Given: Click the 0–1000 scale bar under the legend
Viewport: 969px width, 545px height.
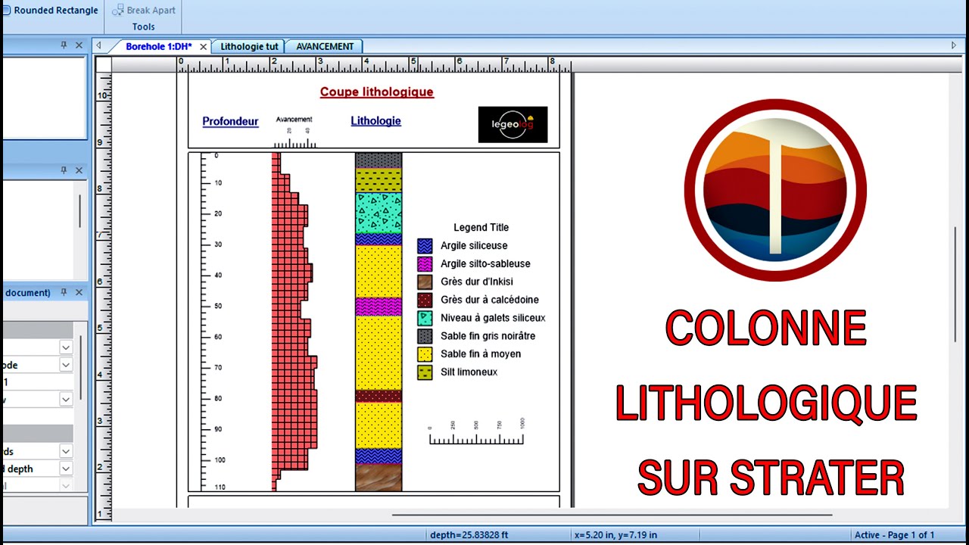Looking at the screenshot, I should pyautogui.click(x=476, y=431).
